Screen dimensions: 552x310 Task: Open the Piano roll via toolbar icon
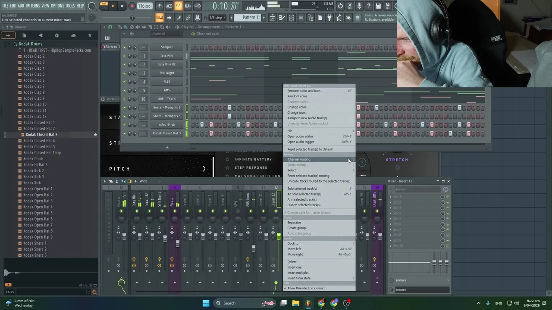coord(282,18)
